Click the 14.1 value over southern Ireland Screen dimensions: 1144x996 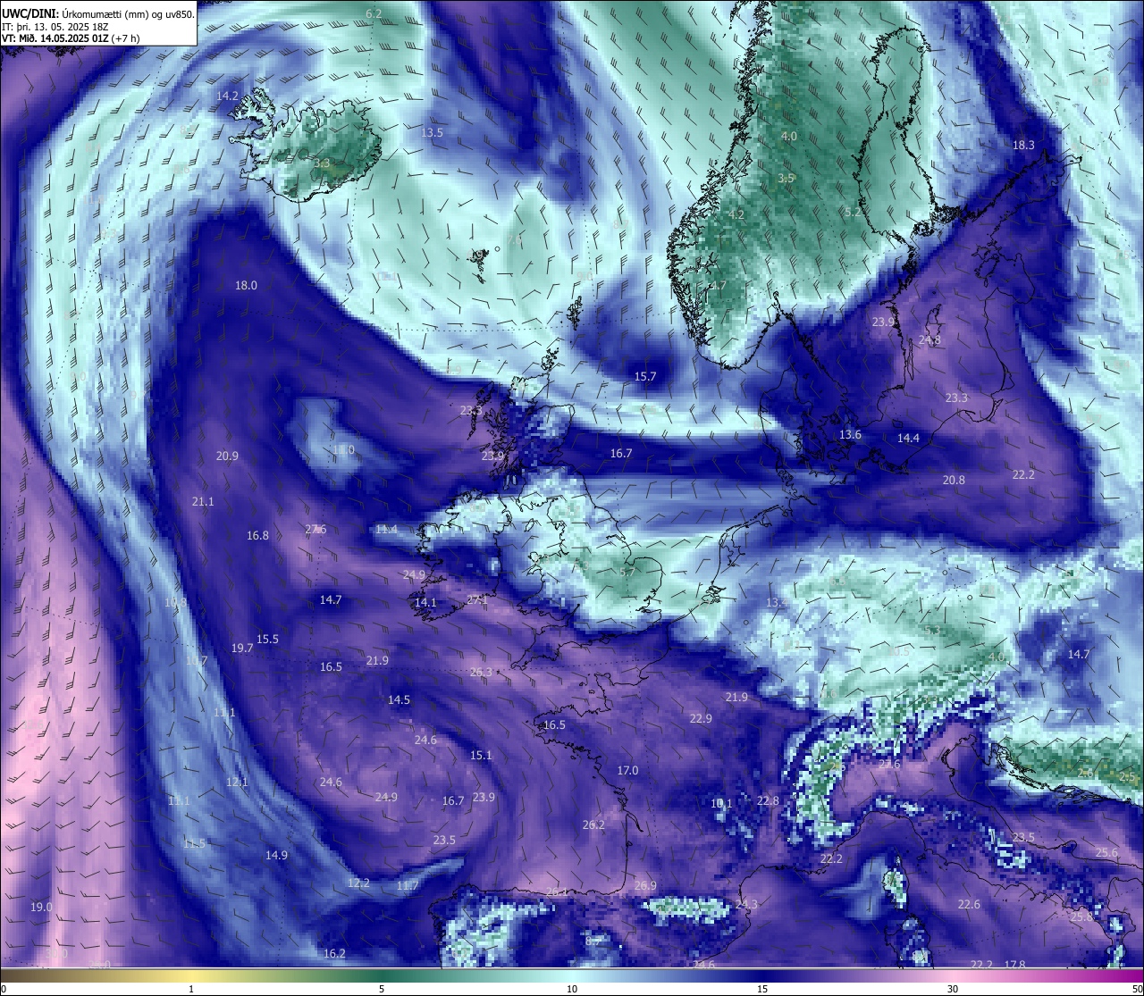425,603
